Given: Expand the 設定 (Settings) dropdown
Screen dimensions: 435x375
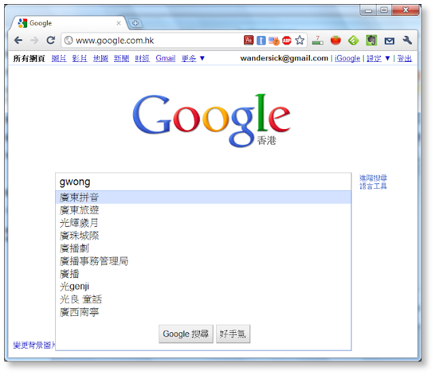Looking at the screenshot, I should (379, 58).
